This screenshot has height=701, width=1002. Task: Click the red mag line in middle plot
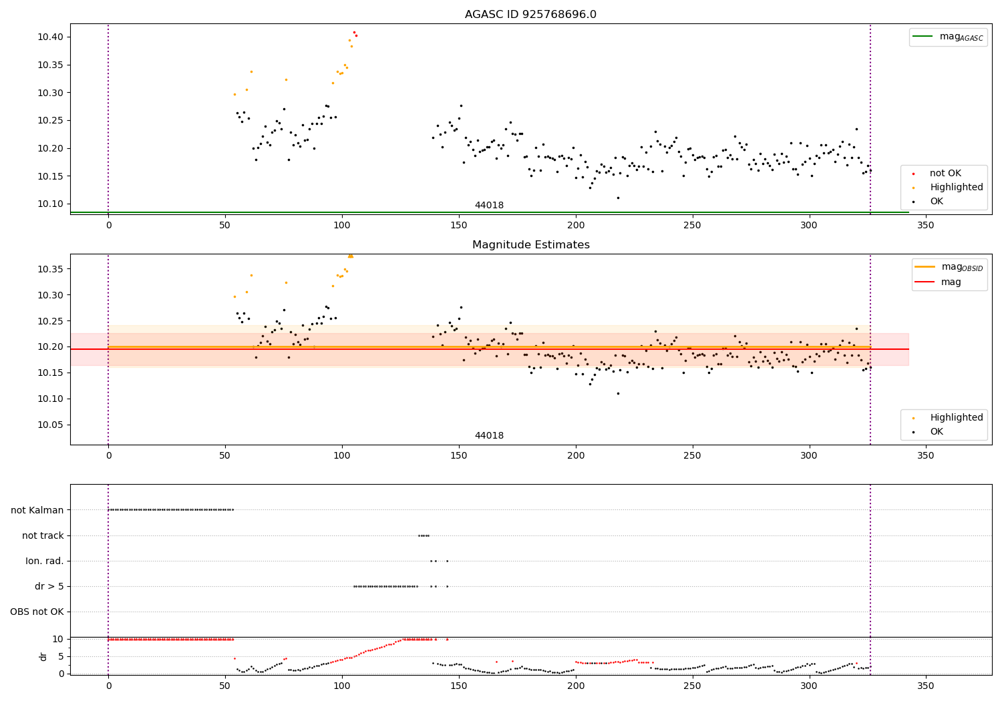coord(489,349)
